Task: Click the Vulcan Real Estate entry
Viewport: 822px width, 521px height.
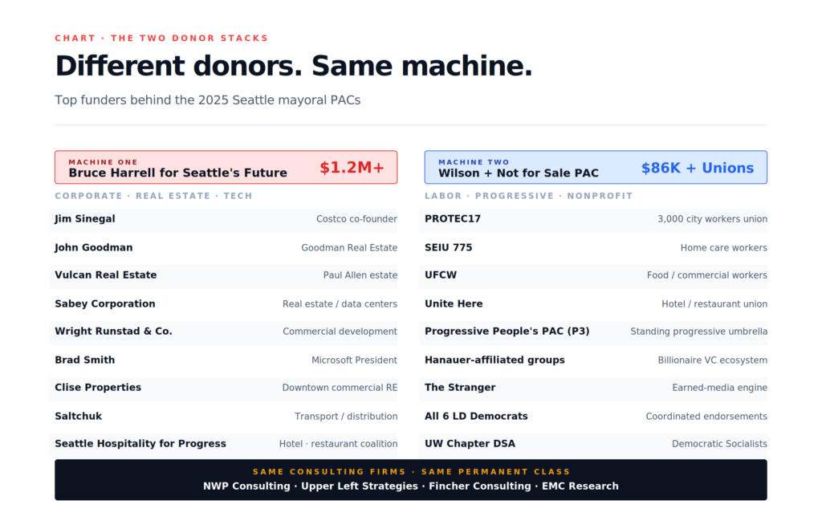Action: [x=223, y=275]
